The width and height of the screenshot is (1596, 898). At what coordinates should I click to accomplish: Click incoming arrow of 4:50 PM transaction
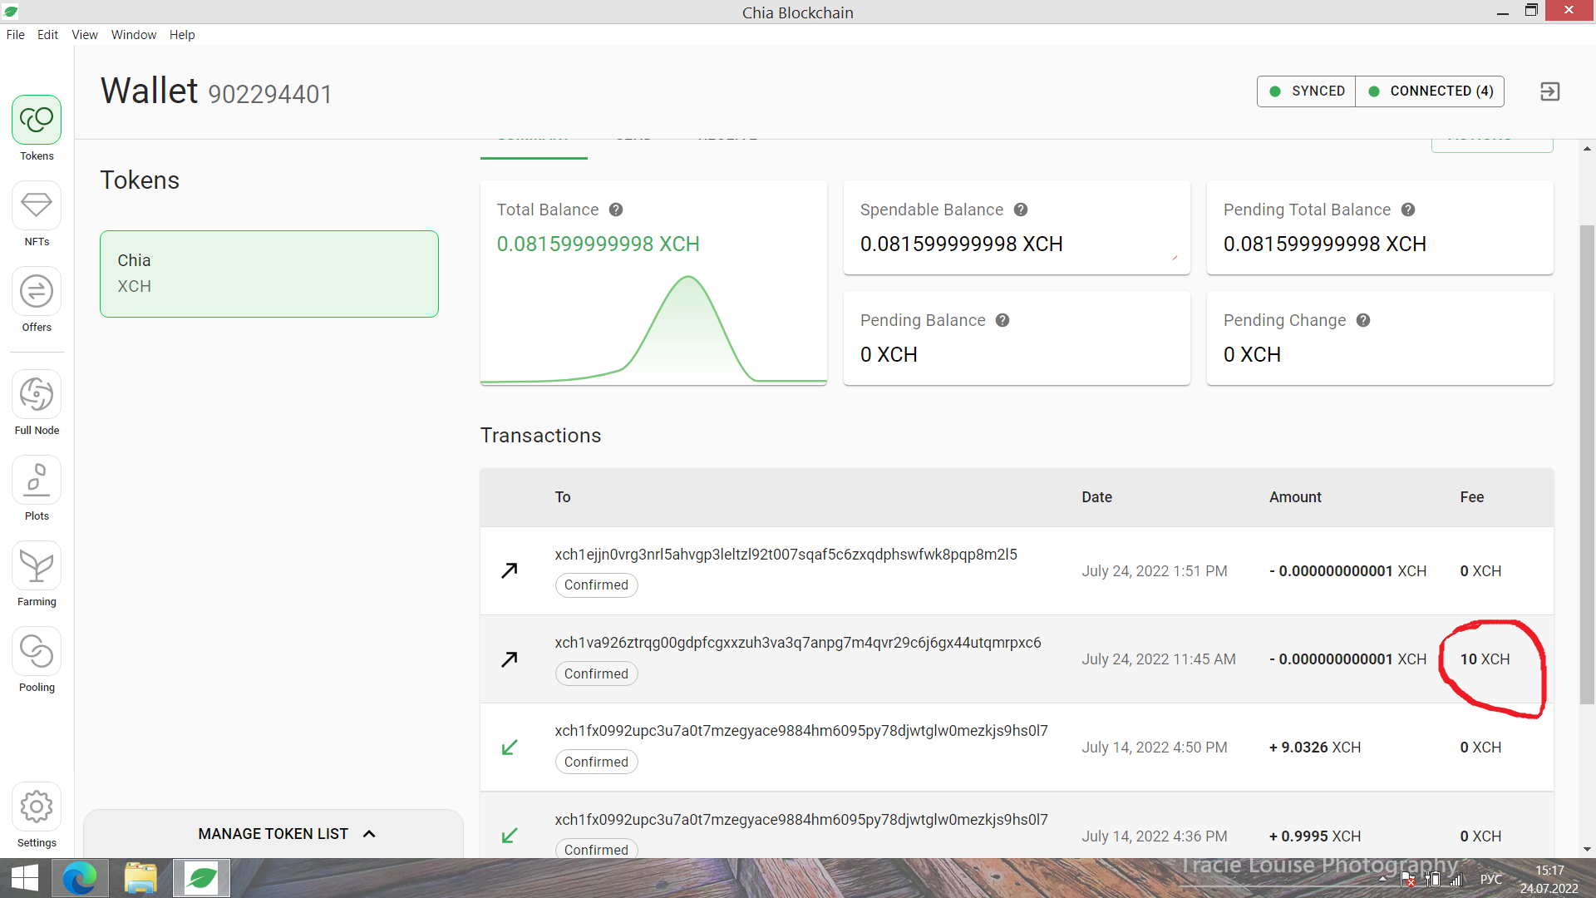pyautogui.click(x=510, y=748)
